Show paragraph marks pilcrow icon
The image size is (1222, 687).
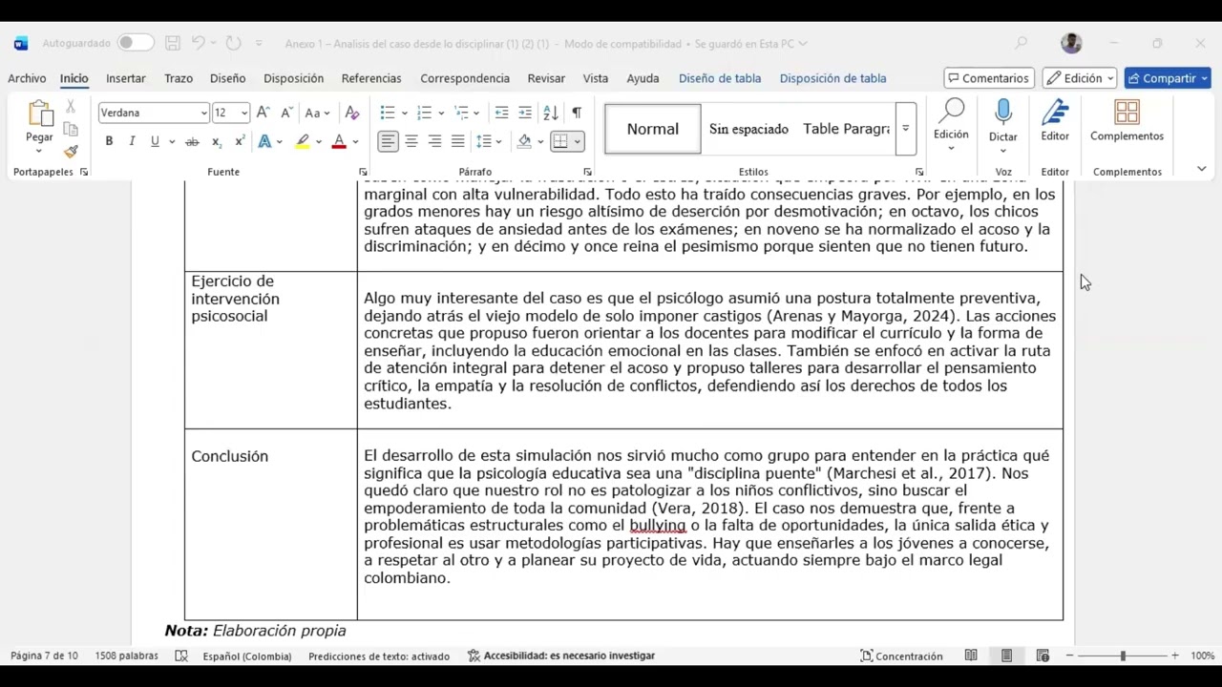click(x=577, y=113)
